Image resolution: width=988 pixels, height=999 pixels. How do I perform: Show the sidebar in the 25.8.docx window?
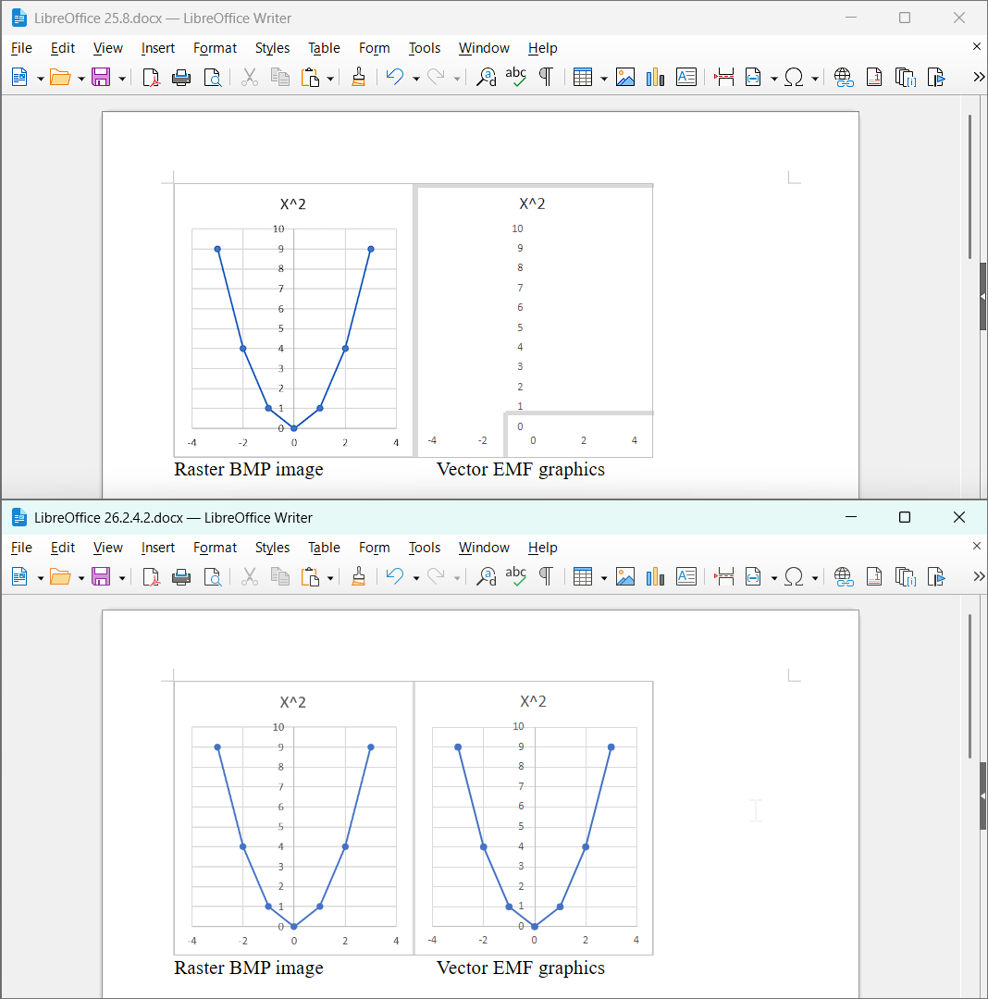pyautogui.click(x=982, y=297)
